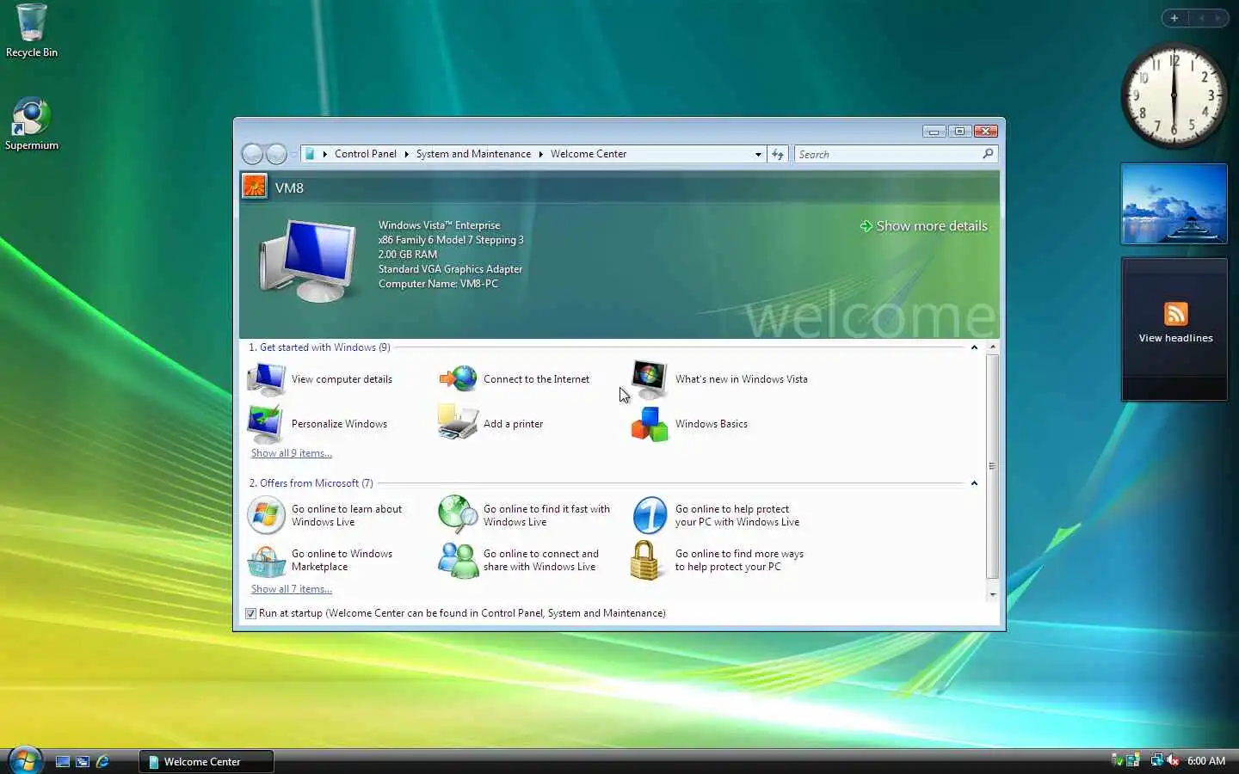
Task: Click connect and share with Windows Live icon
Action: click(x=458, y=561)
